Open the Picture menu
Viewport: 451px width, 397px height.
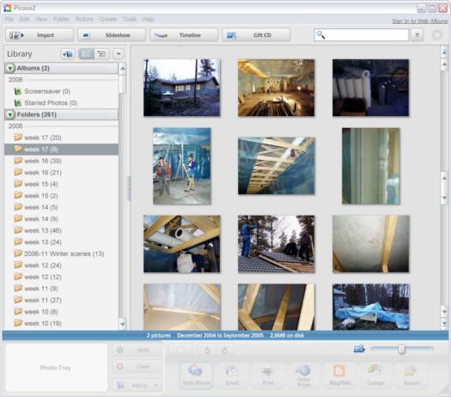point(84,19)
